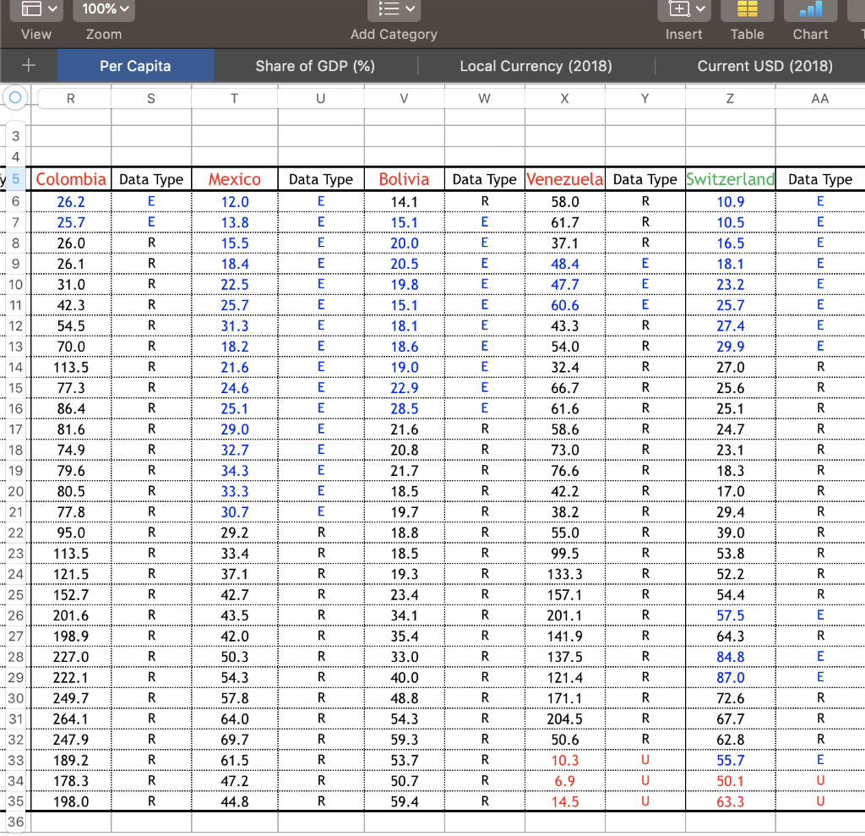This screenshot has width=865, height=836.
Task: Click the Add Category list icon
Action: pos(389,9)
